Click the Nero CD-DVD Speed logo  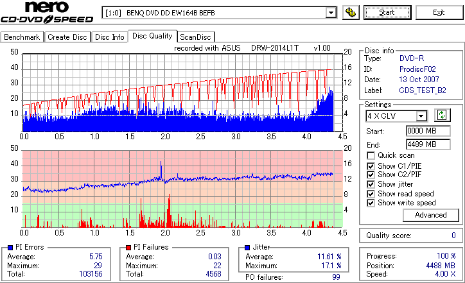click(47, 12)
